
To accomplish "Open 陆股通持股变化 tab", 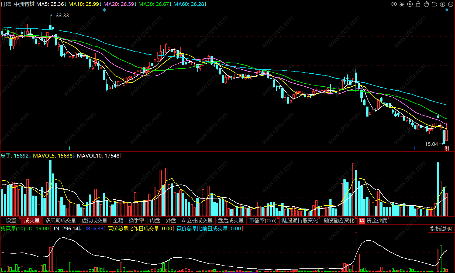I will 300,221.
